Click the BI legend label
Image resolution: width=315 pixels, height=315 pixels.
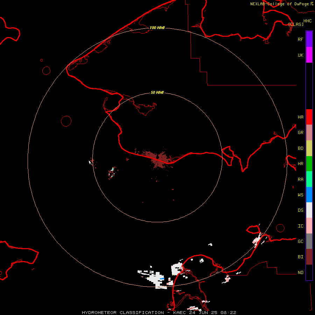(300, 257)
